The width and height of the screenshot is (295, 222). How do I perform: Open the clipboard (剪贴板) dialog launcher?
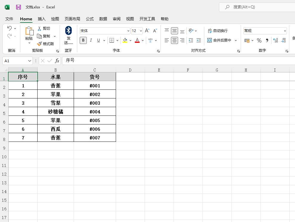click(x=58, y=51)
